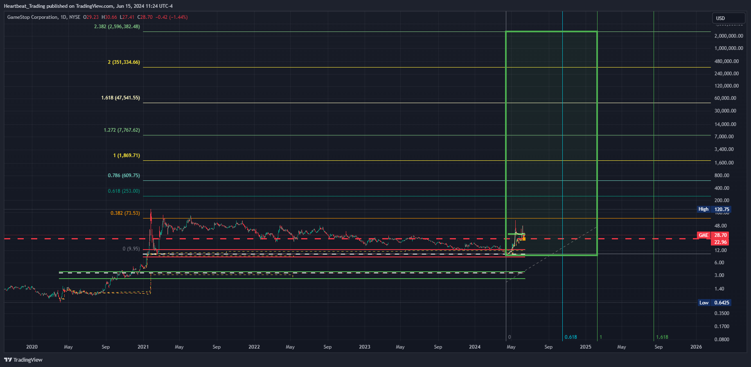The image size is (751, 367).
Task: Click the 2.382 (2,596,382.48) Fib label
Action: point(117,27)
